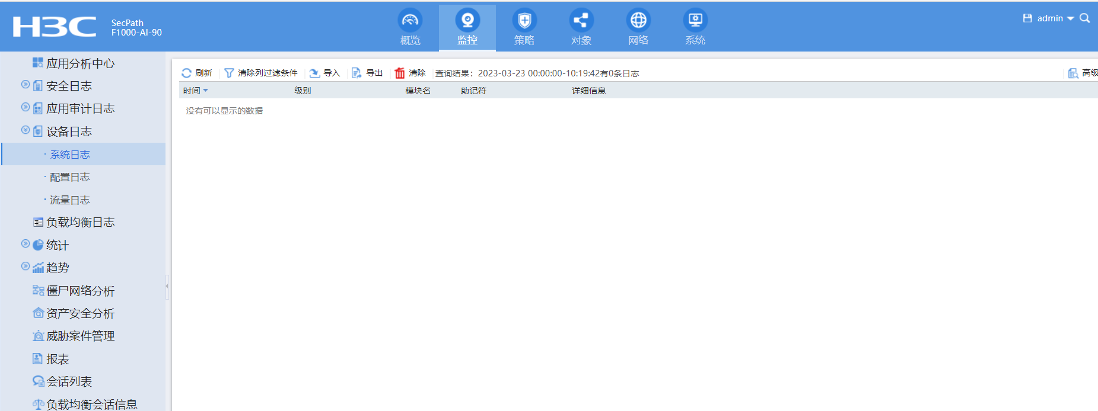Click the 负载均衡日志 icon
The width and height of the screenshot is (1098, 411).
[x=38, y=222]
